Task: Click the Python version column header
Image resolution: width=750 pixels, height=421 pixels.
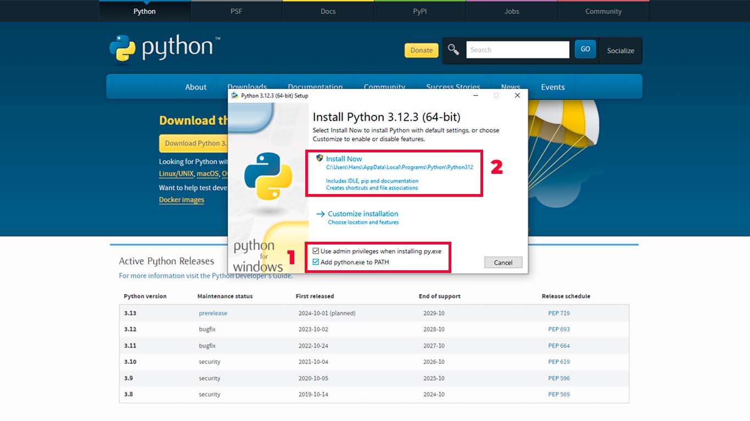Action: [x=145, y=296]
